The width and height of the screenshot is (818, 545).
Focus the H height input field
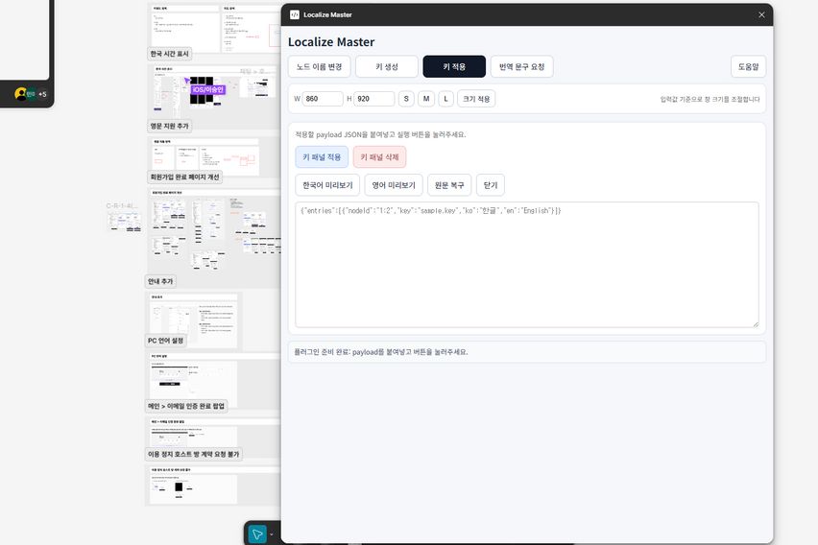point(374,99)
